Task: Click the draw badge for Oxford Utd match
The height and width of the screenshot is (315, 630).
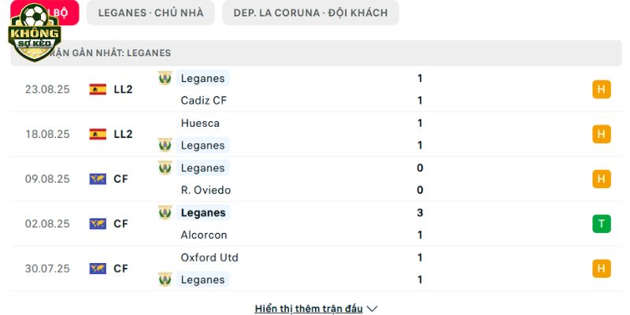Action: (x=601, y=269)
